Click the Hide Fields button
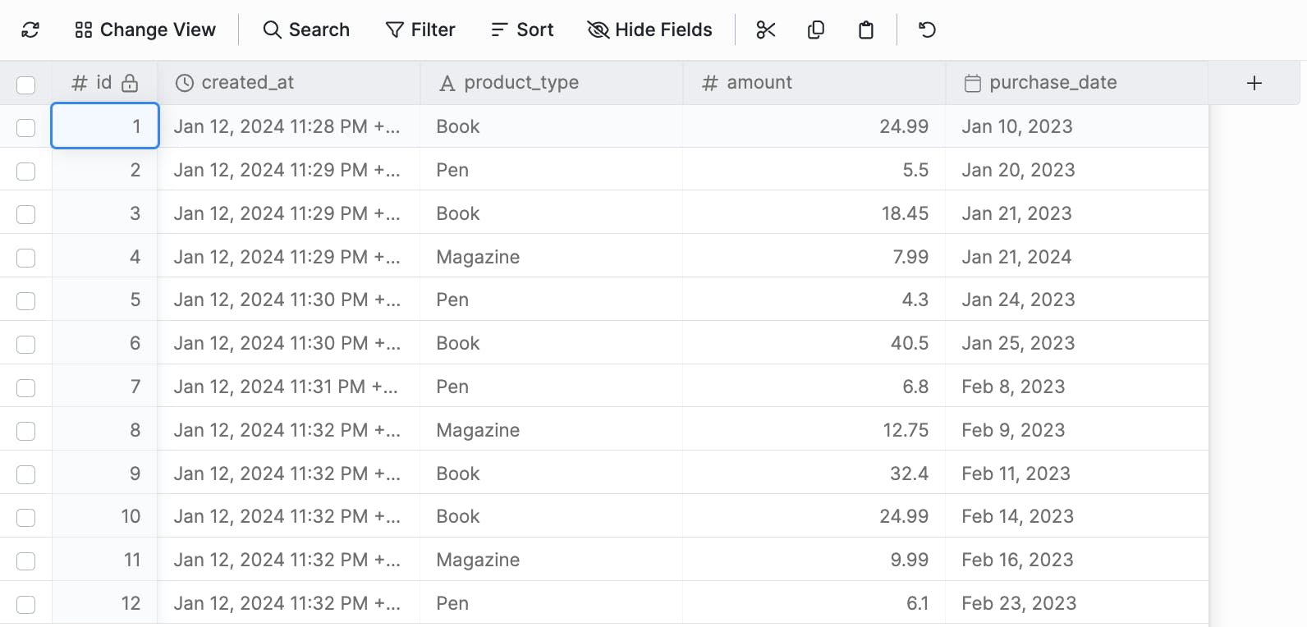The width and height of the screenshot is (1307, 627). click(x=650, y=30)
